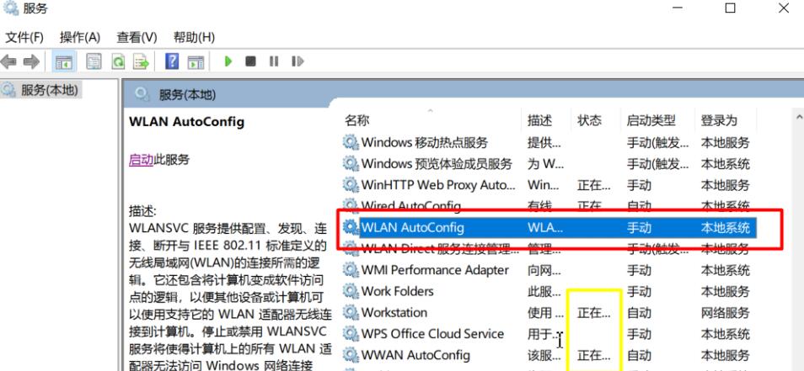Screen dimensions: 804x371
Task: Select the WWAN AutoConfig service row
Action: tap(415, 355)
